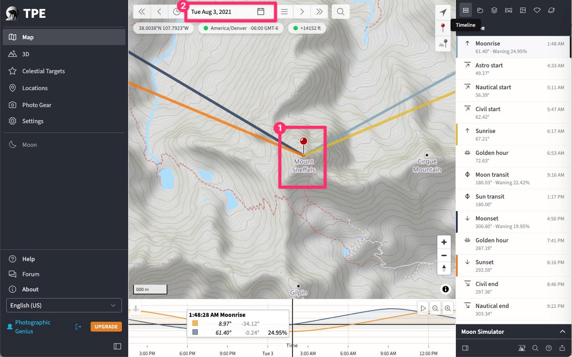
Task: Jump forward with the double-right arrow button
Action: pyautogui.click(x=319, y=11)
